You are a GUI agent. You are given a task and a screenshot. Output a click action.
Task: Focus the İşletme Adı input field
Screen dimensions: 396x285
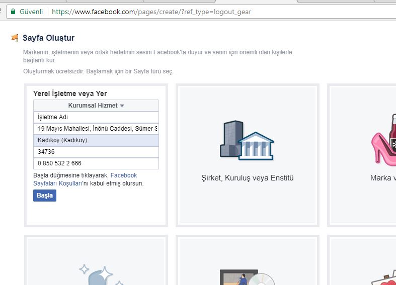pyautogui.click(x=96, y=117)
